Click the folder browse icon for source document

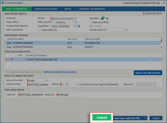(x=7, y=59)
